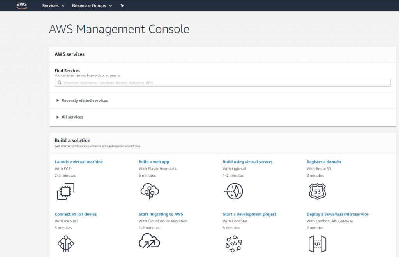Click the AWS services panel title

[69, 54]
